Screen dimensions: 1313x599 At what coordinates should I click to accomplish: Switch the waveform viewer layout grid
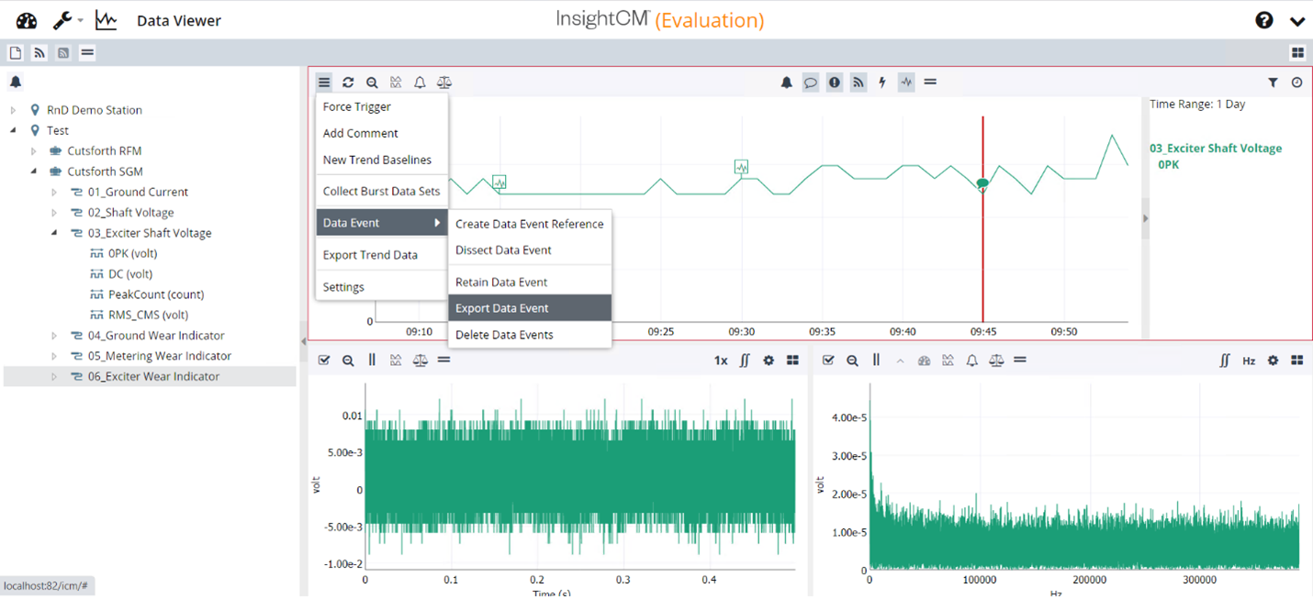tap(792, 361)
